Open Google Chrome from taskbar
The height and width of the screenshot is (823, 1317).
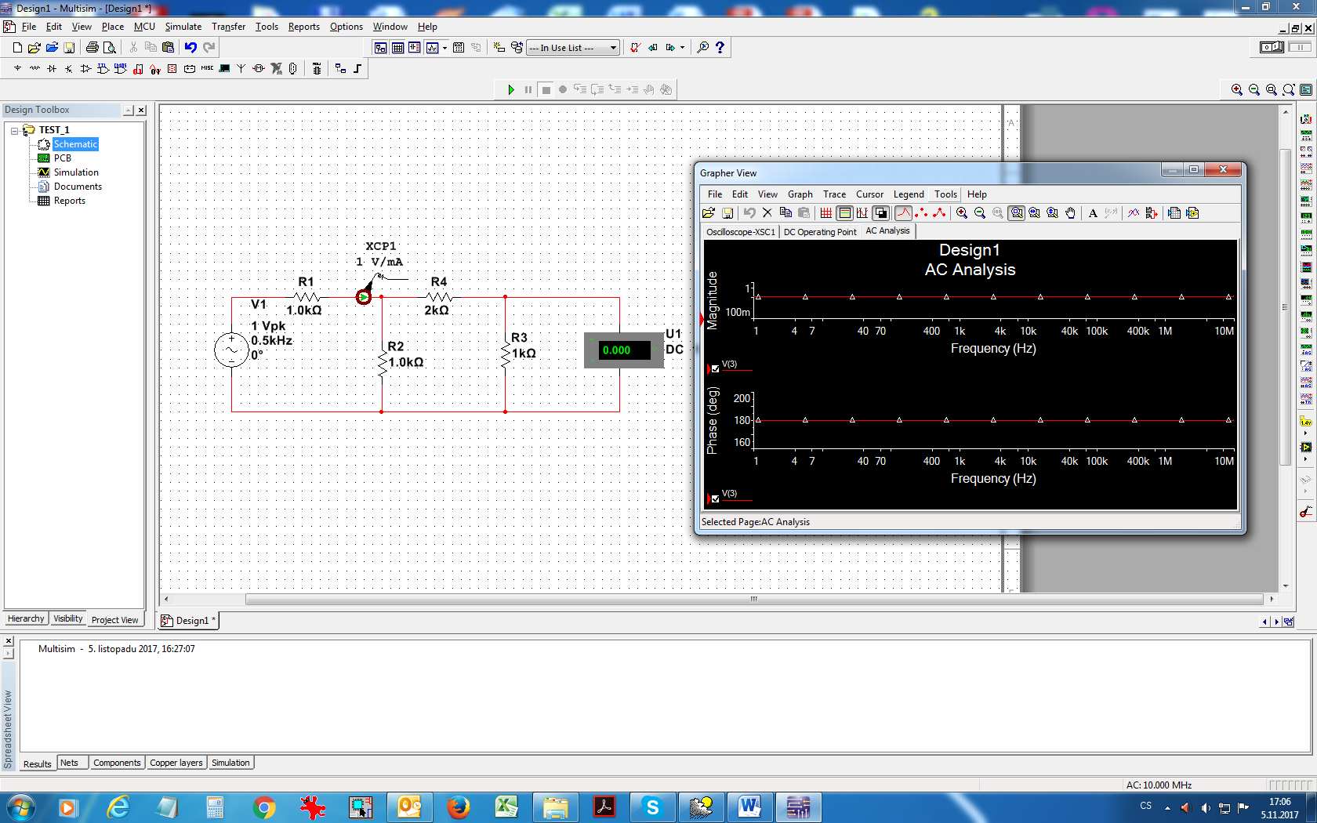(264, 807)
